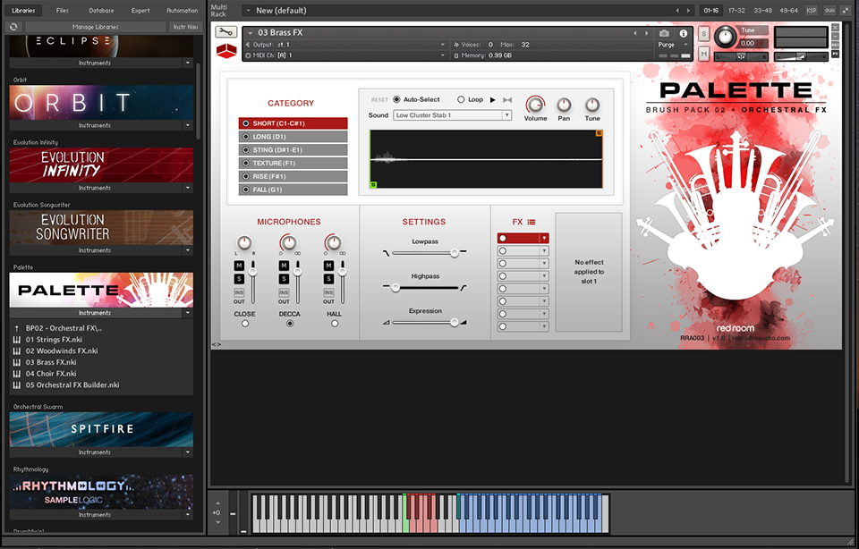Solo the DECCA microphone

click(284, 279)
